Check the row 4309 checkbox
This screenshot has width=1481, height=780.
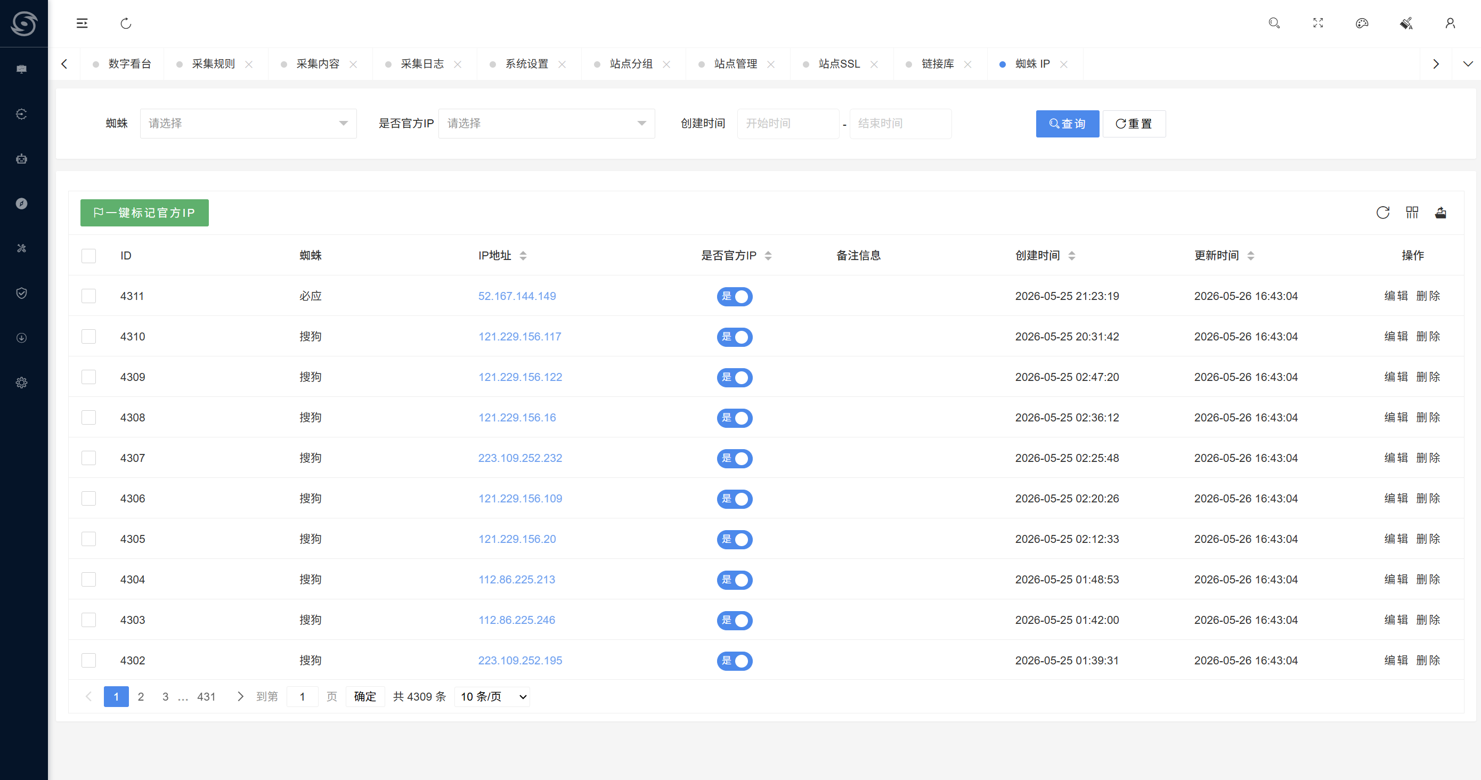[88, 377]
